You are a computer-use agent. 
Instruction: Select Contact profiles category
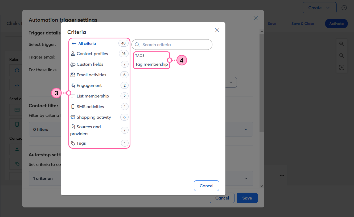coord(100,54)
